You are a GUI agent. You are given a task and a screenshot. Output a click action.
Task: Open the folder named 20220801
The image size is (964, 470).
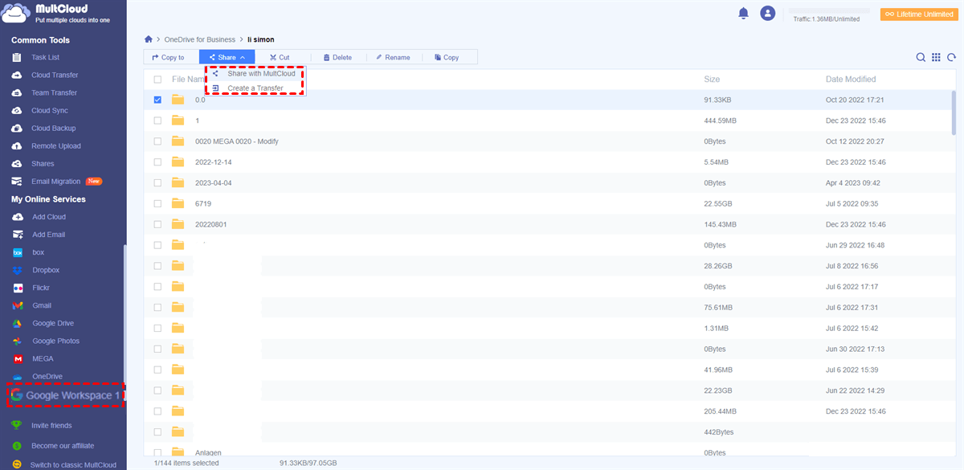(210, 224)
